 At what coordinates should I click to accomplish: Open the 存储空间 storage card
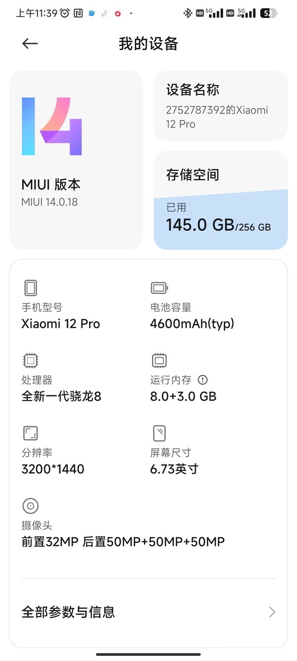221,174
